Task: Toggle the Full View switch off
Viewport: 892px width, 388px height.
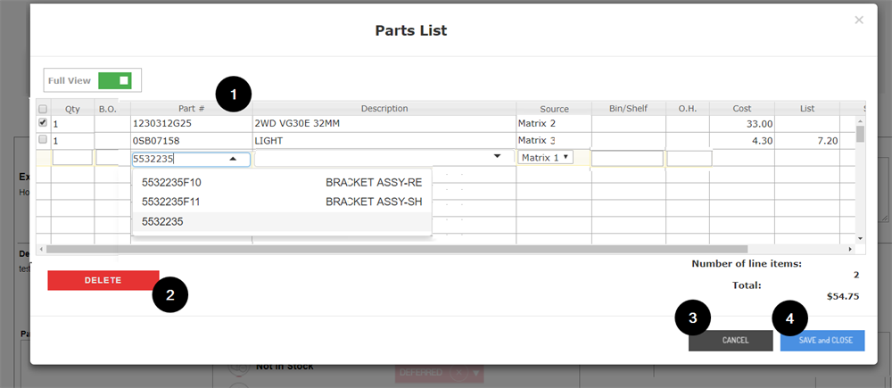Action: [115, 81]
